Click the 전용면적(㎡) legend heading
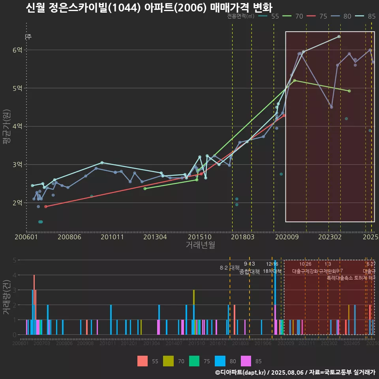The image size is (379, 379). [x=240, y=16]
